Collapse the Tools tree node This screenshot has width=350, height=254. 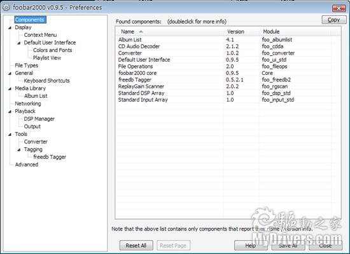click(x=10, y=135)
